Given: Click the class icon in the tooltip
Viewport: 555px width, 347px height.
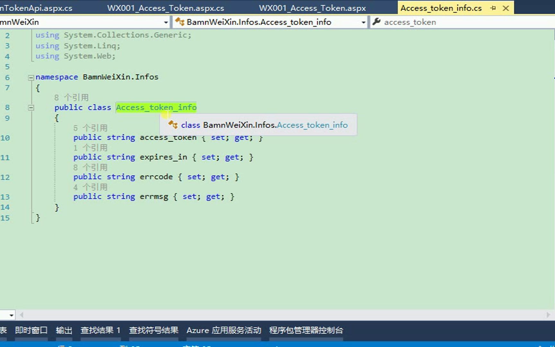Looking at the screenshot, I should (x=173, y=125).
